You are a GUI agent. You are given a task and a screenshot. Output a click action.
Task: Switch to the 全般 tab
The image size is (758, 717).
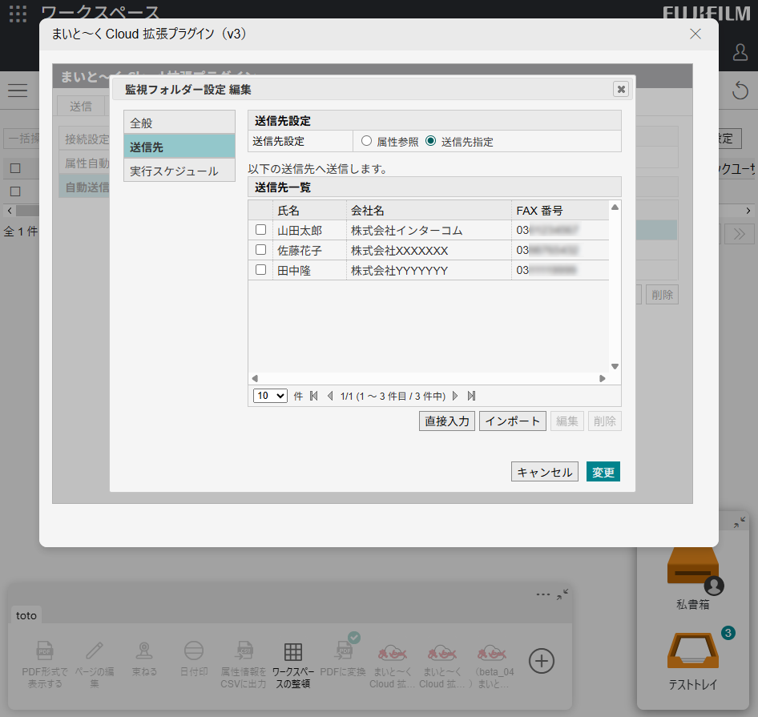coord(179,123)
